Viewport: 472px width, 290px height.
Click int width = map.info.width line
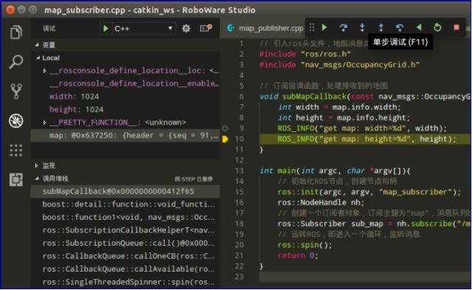339,107
